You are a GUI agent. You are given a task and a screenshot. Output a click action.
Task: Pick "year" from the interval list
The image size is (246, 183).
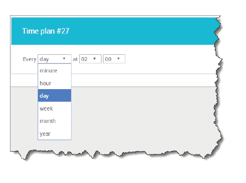point(54,133)
